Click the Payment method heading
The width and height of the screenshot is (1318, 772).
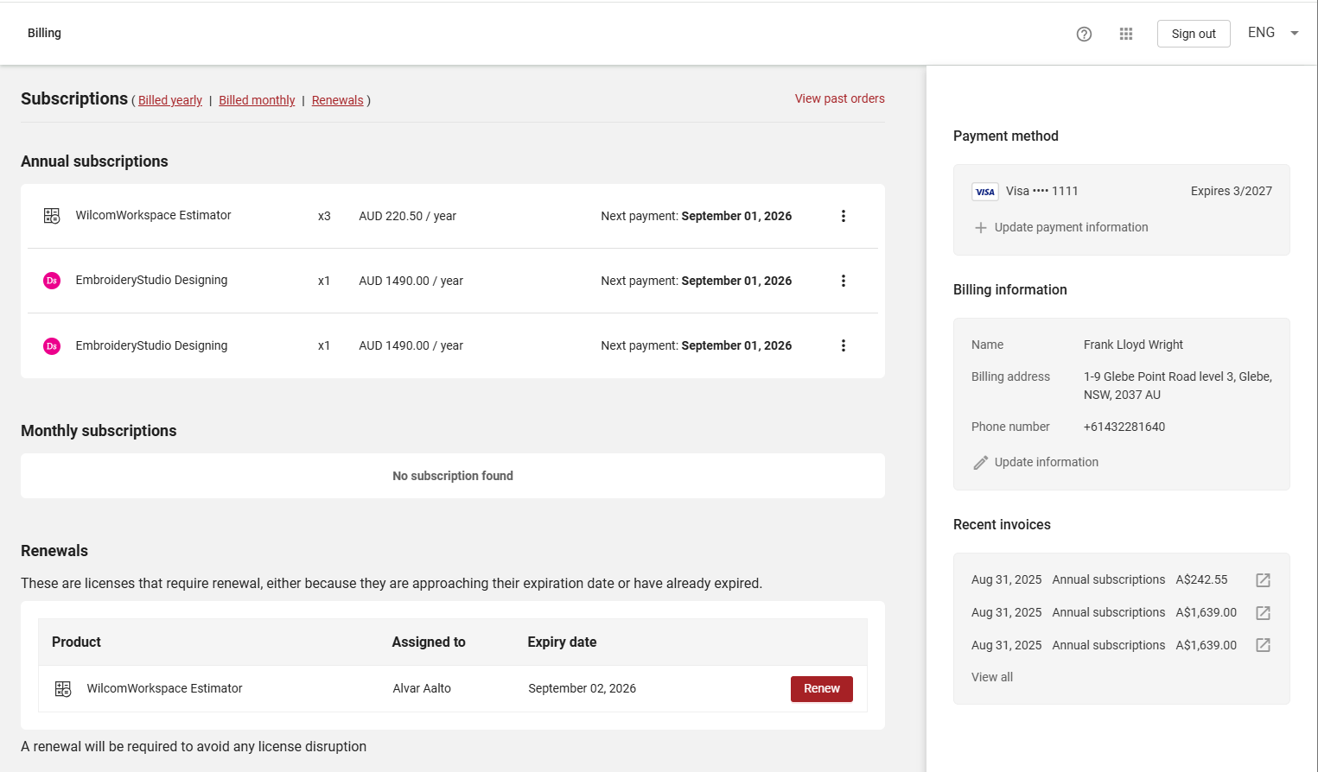(x=1005, y=136)
